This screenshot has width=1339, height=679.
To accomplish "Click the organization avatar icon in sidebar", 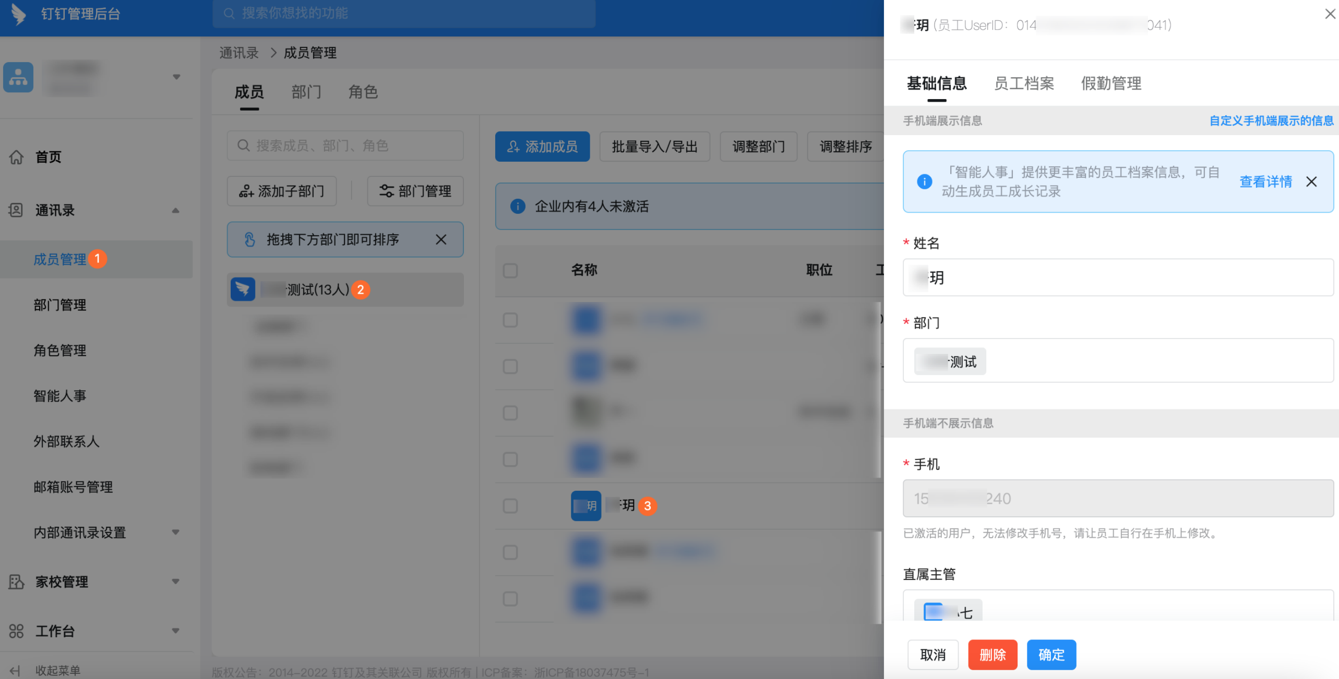I will coord(18,77).
